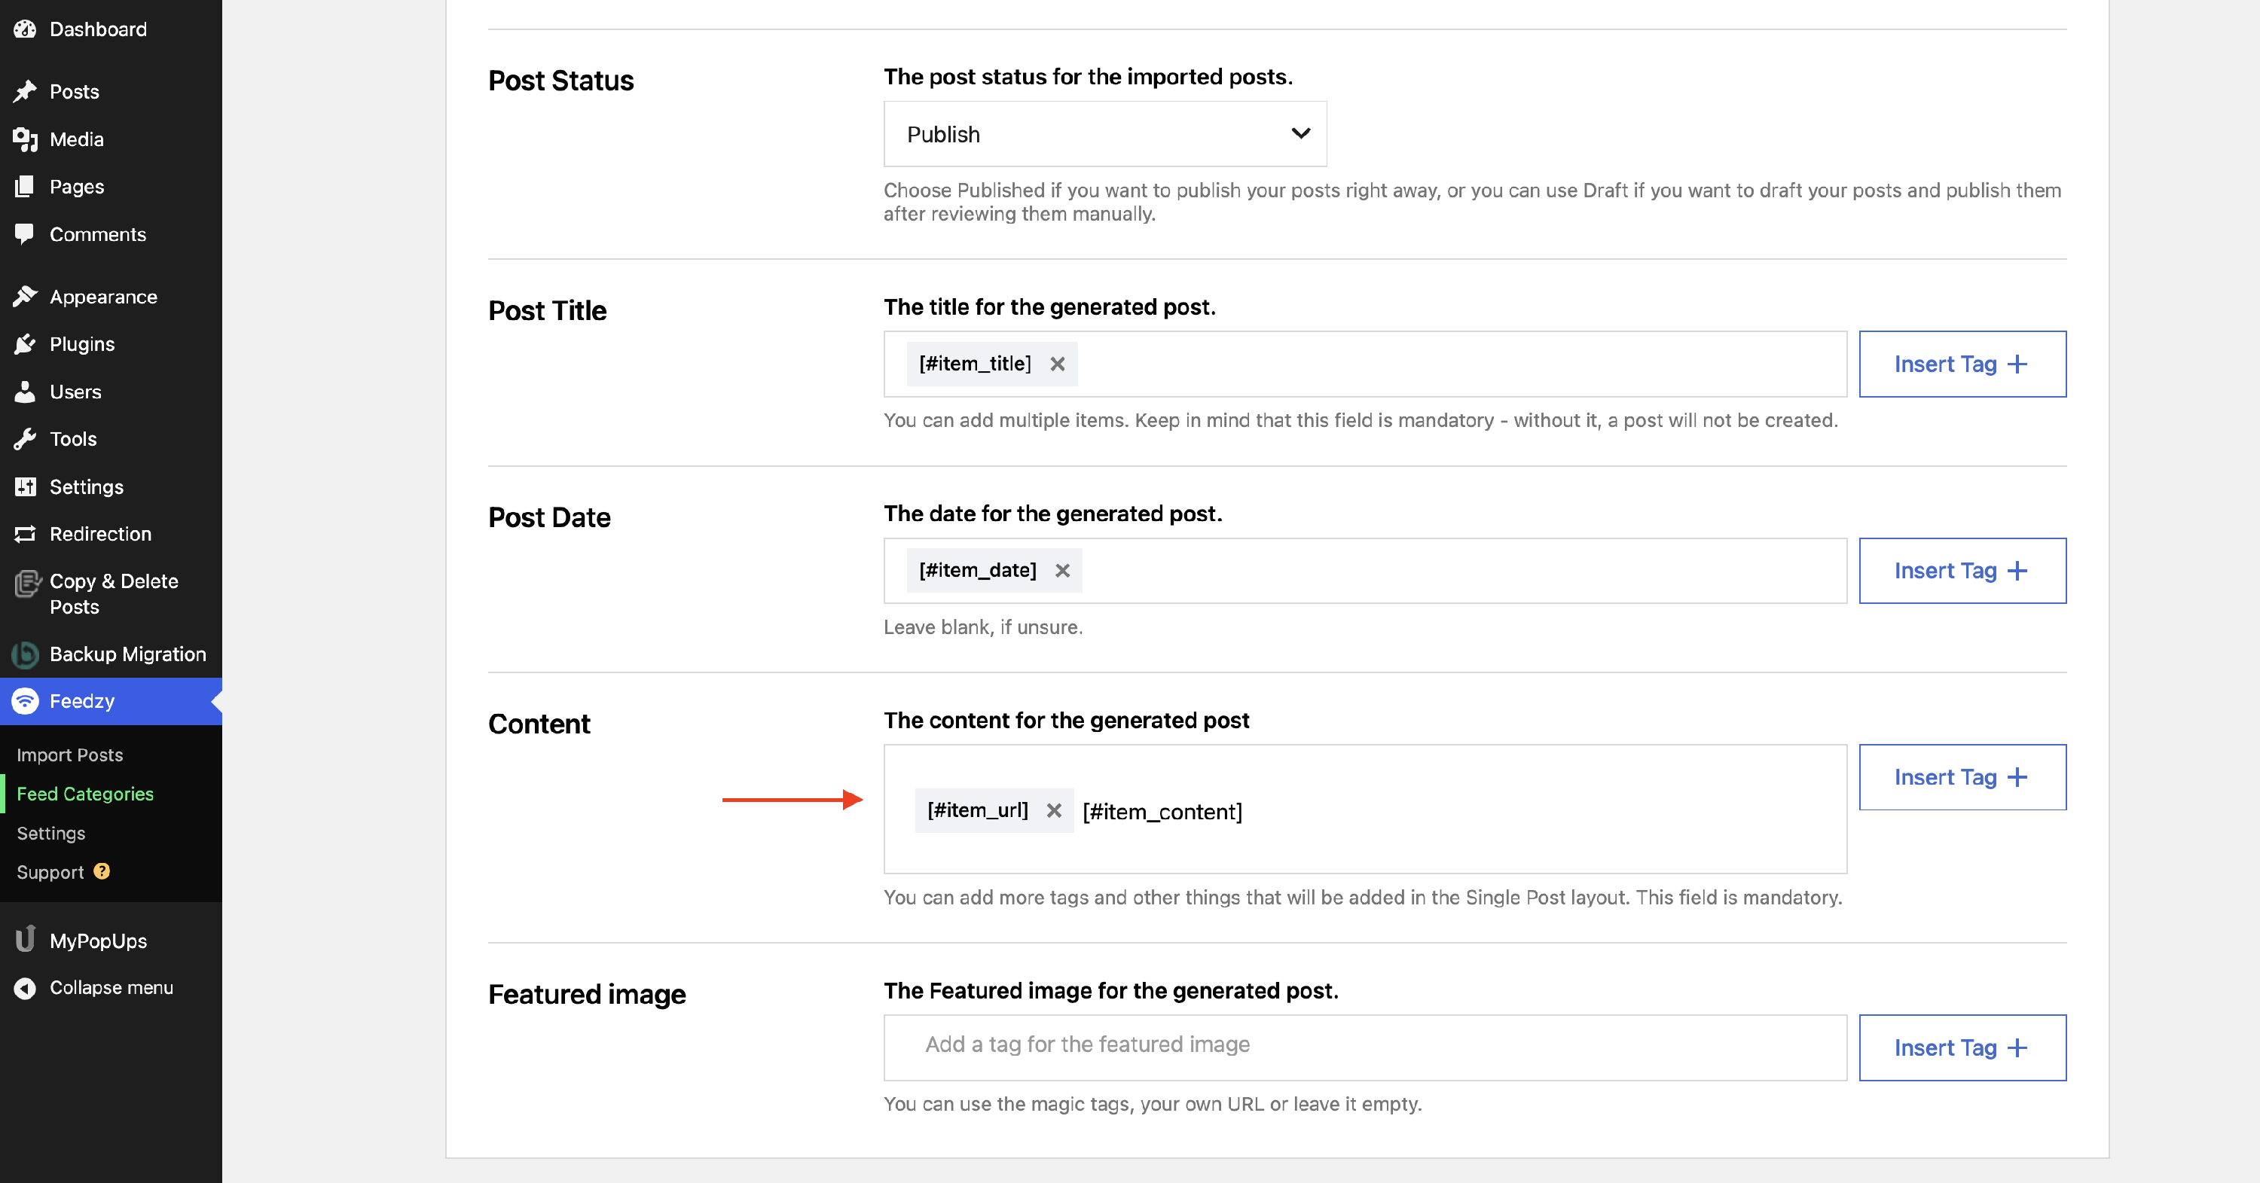Click Insert Tag beside Content field
The width and height of the screenshot is (2260, 1183).
[x=1961, y=777]
